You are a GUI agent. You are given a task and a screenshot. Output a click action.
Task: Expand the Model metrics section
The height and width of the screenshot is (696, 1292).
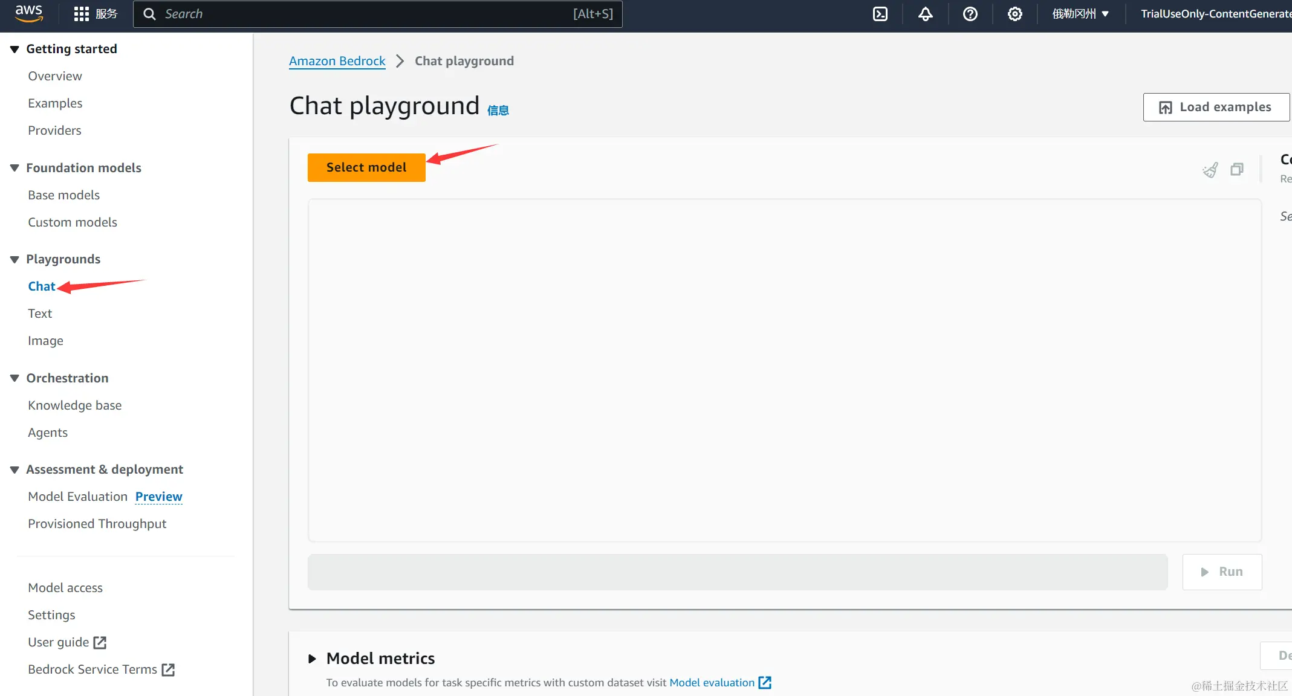click(312, 659)
